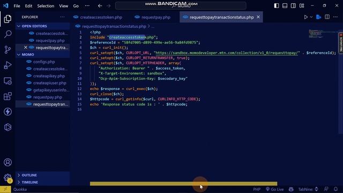The width and height of the screenshot is (343, 193).
Task: Open the Explorer view in activity bar
Action: click(x=8, y=19)
